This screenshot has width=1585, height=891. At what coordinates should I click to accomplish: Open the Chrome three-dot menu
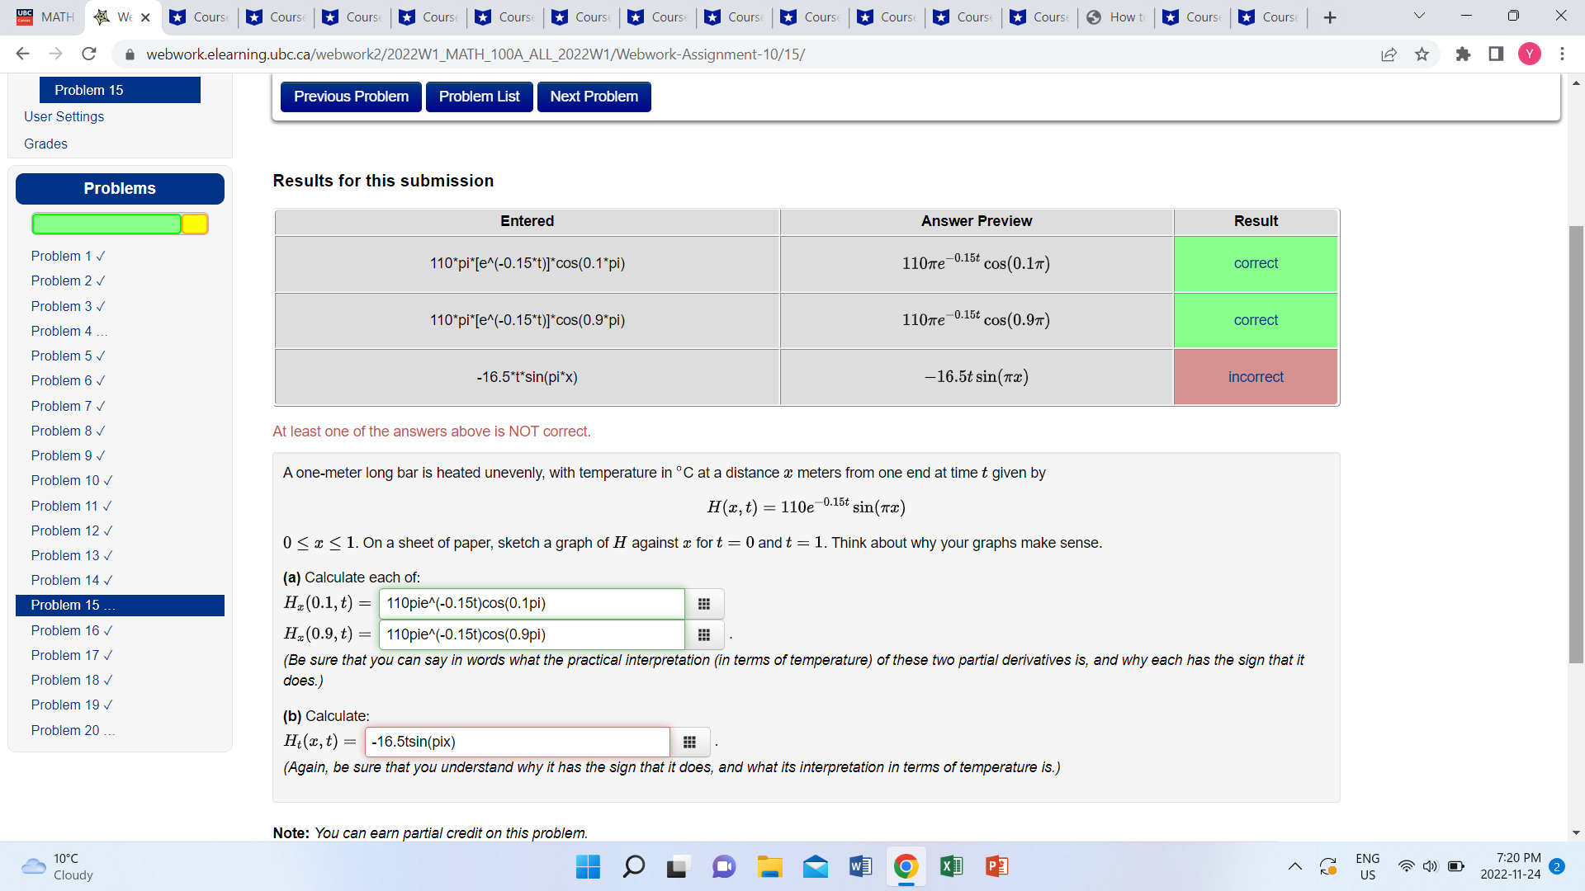[1562, 54]
